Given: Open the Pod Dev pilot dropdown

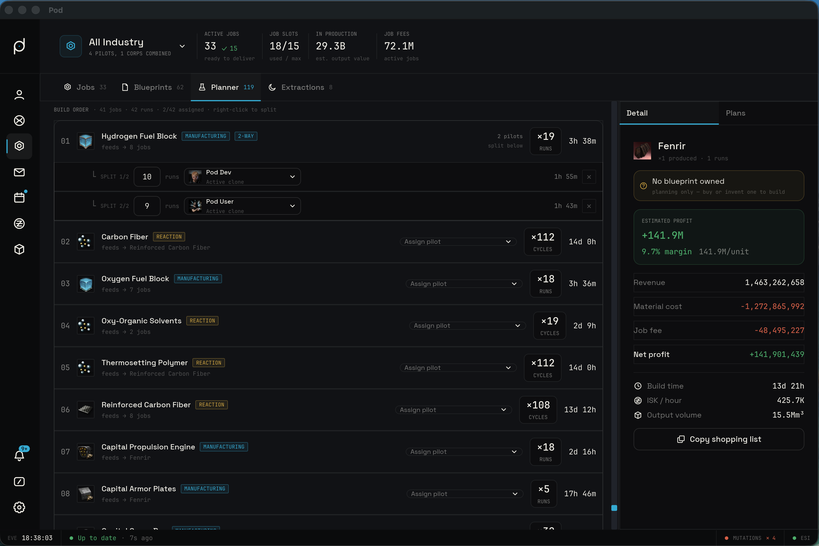Looking at the screenshot, I should [242, 177].
